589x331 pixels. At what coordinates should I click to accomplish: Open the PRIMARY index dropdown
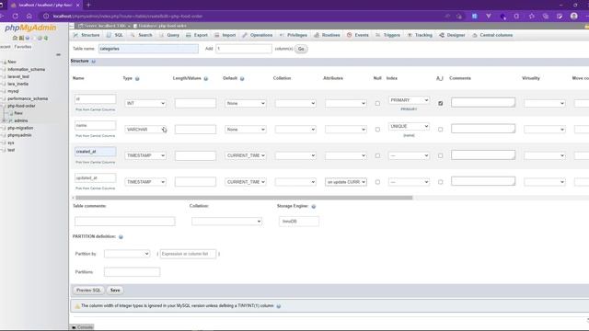409,100
